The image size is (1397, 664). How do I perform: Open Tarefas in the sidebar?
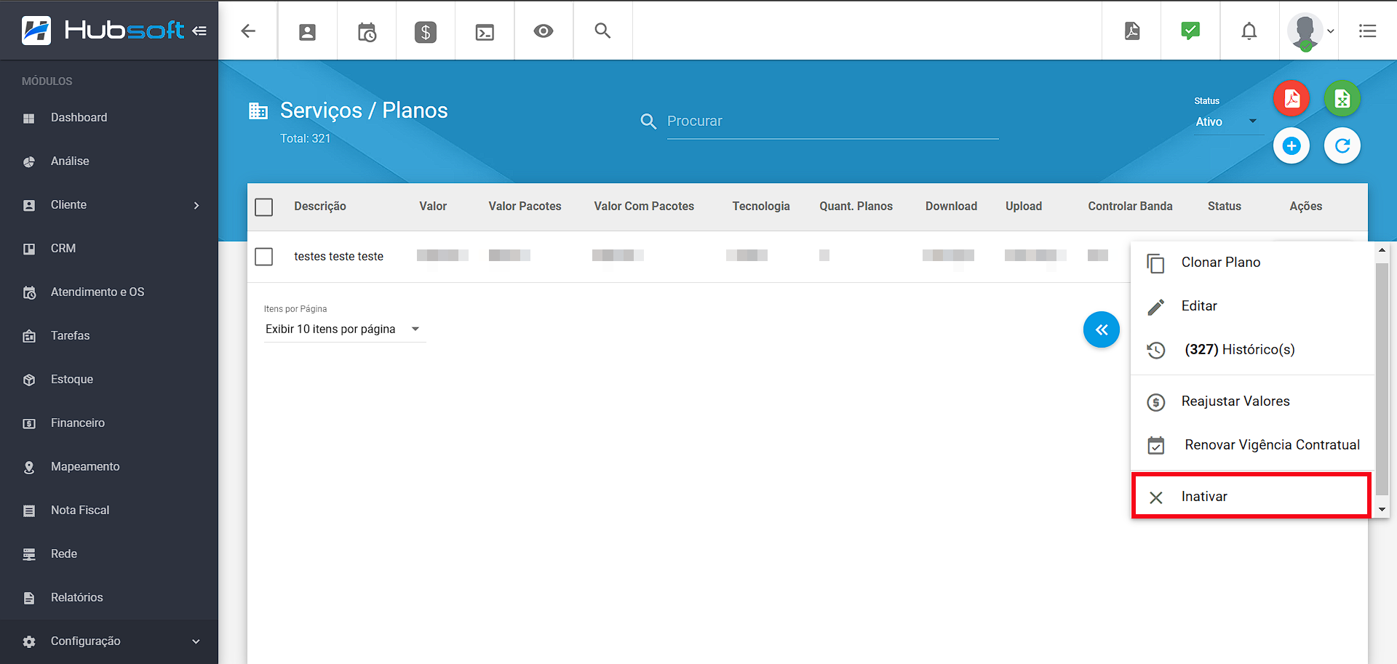[109, 336]
